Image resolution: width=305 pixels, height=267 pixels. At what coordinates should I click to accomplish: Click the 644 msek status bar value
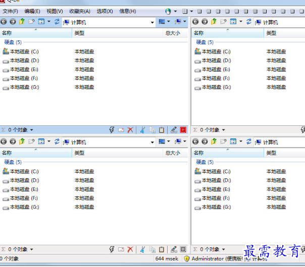167,259
